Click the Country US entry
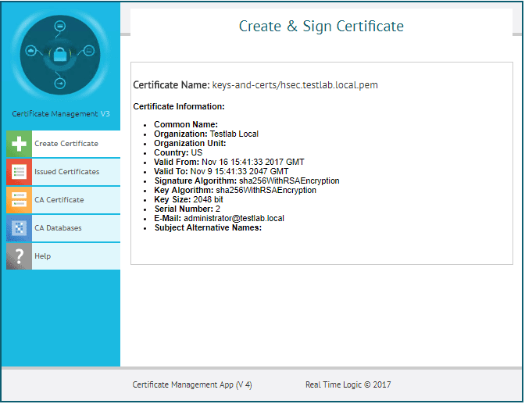The image size is (525, 404). 178,152
